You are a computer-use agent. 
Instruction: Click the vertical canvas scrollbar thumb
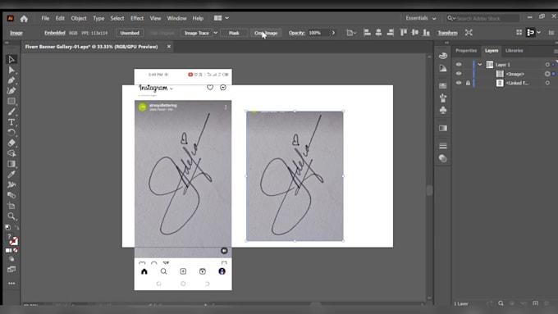[429, 190]
